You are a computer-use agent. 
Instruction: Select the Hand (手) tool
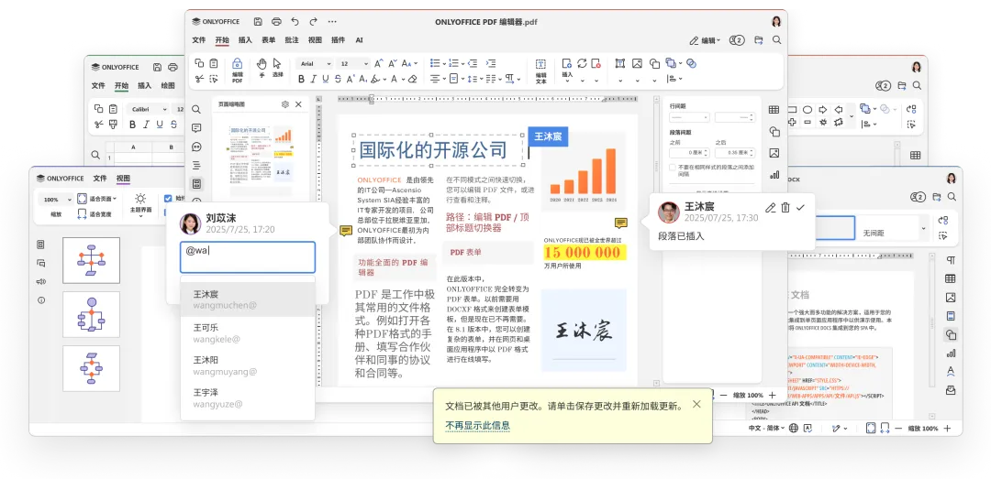tap(262, 64)
